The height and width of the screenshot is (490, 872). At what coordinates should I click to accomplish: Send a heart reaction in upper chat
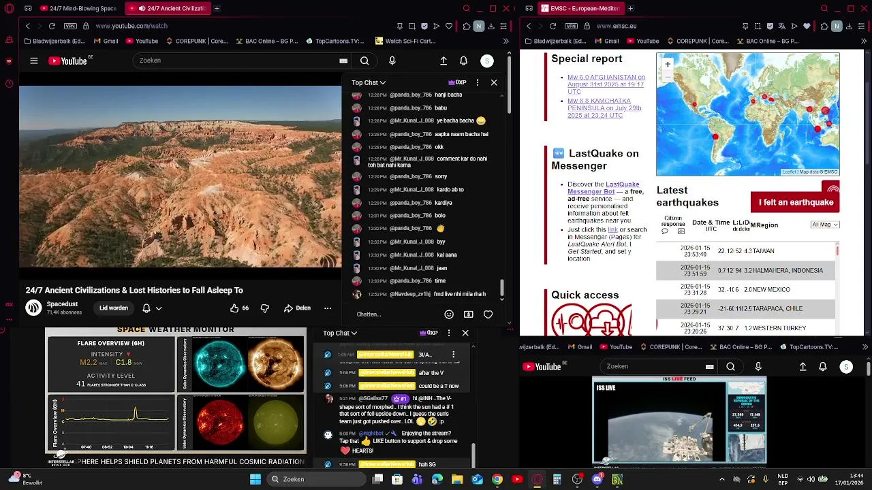pyautogui.click(x=488, y=314)
